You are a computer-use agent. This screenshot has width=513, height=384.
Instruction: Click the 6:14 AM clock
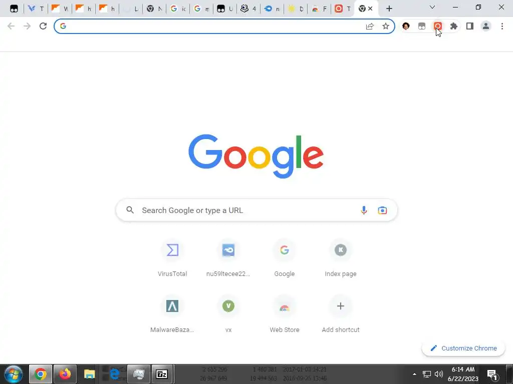(x=463, y=374)
